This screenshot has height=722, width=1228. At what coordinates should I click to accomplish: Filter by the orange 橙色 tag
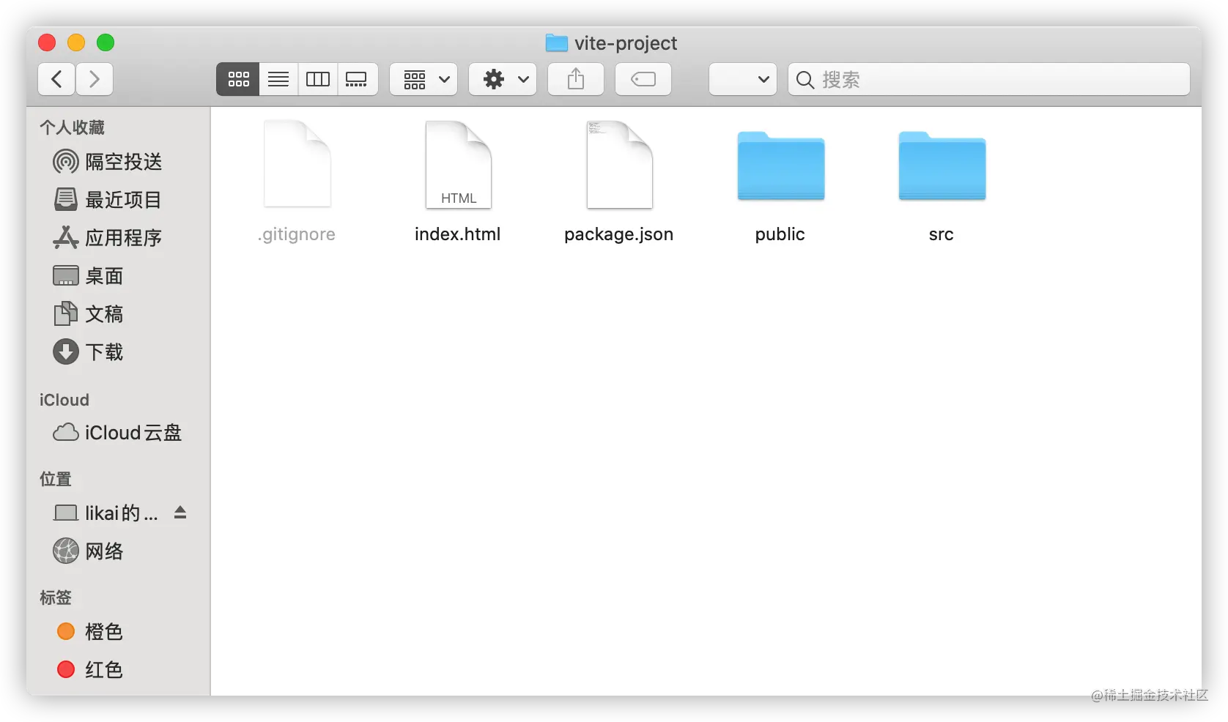[x=89, y=632]
